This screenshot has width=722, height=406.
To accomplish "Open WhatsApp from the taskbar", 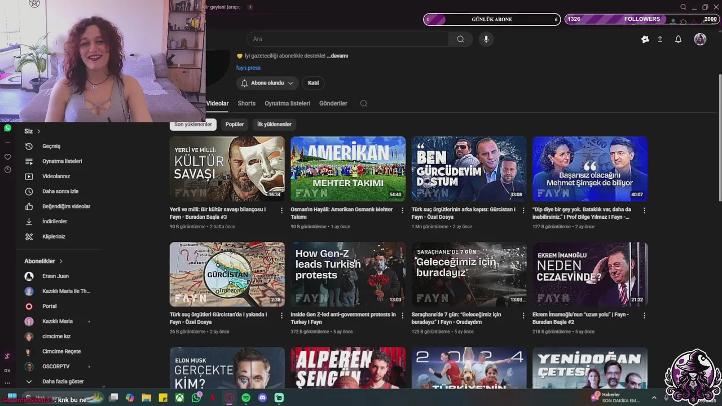I will (x=196, y=398).
